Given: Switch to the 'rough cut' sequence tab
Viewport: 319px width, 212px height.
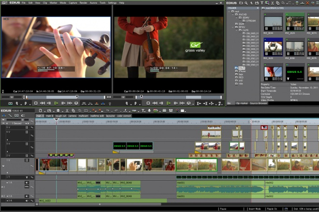Looking at the screenshot, I should [x=61, y=116].
